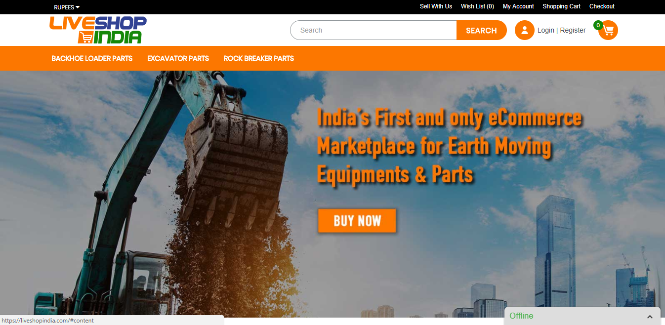665x325 pixels.
Task: Click the Register link
Action: pos(573,30)
